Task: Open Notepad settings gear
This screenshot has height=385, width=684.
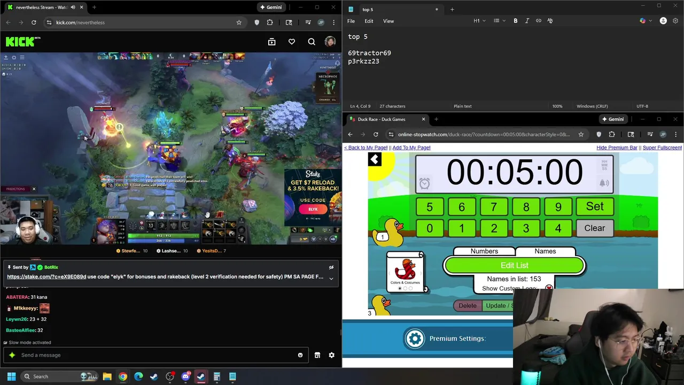Action: click(x=675, y=21)
